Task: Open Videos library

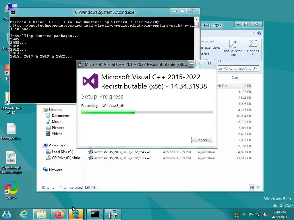Action: coord(57,133)
